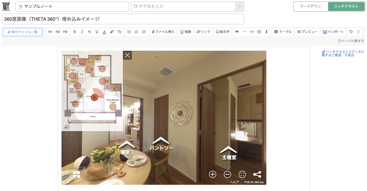Expand the tag name dropdown arrow
This screenshot has width=367, height=191.
(239, 7)
